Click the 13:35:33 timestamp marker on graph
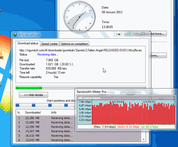This screenshot has width=178, height=147. (149, 102)
